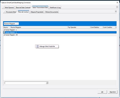Open the sub-tab list dropdown arrow
This screenshot has width=120, height=98.
(x=116, y=11)
